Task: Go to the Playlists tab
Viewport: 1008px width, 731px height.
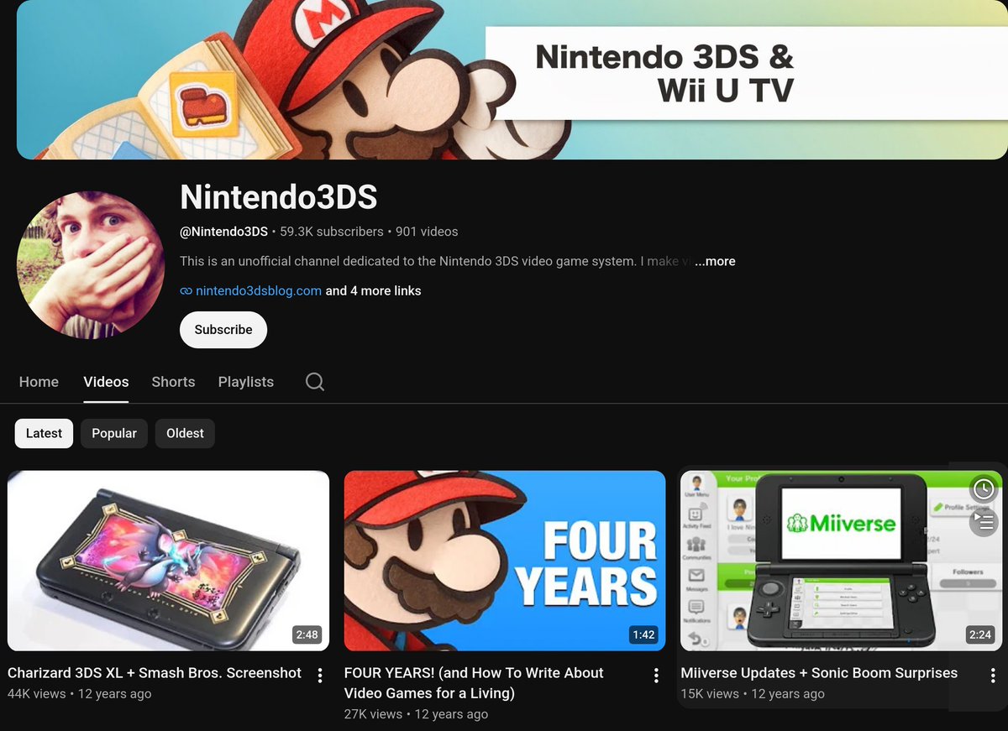Action: click(246, 382)
